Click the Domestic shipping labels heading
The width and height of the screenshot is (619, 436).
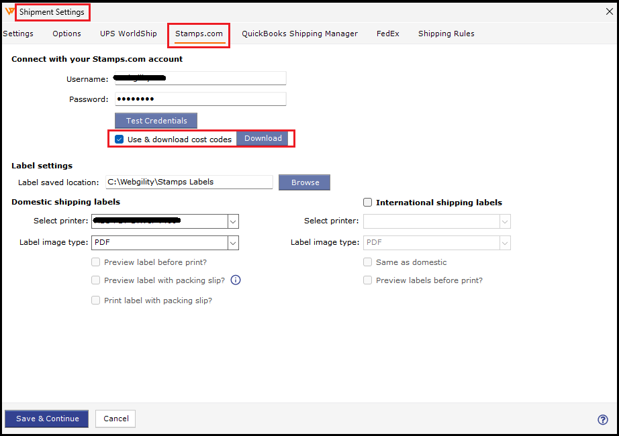(x=66, y=202)
